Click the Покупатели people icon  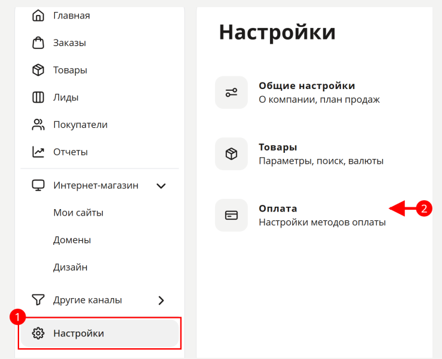coord(38,125)
